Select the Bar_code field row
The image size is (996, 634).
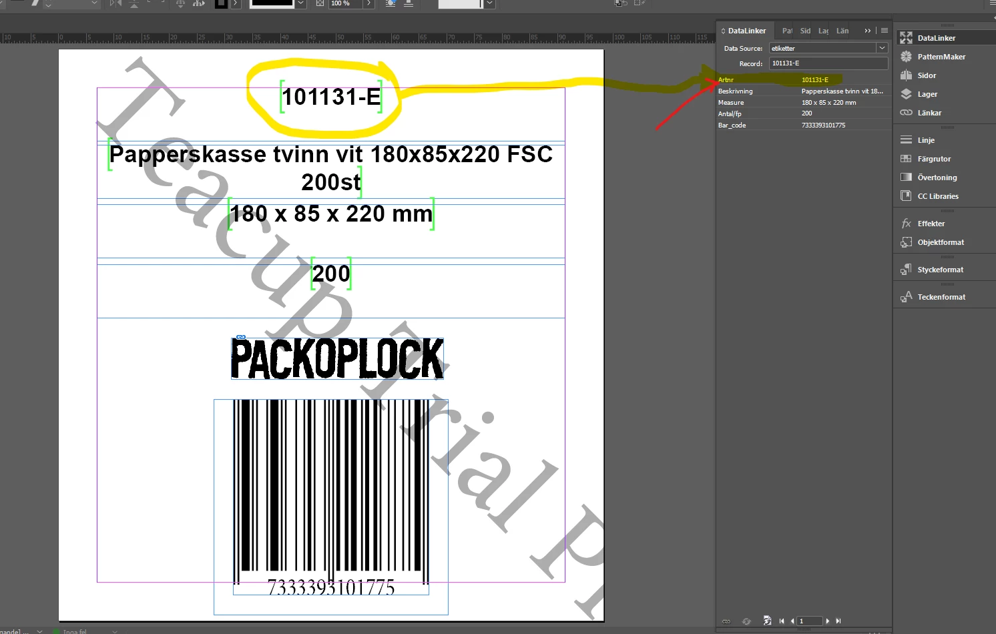(804, 125)
